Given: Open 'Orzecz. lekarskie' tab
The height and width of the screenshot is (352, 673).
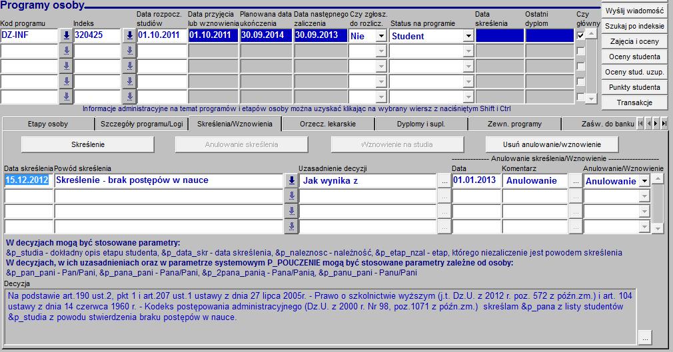Looking at the screenshot, I should click(328, 124).
